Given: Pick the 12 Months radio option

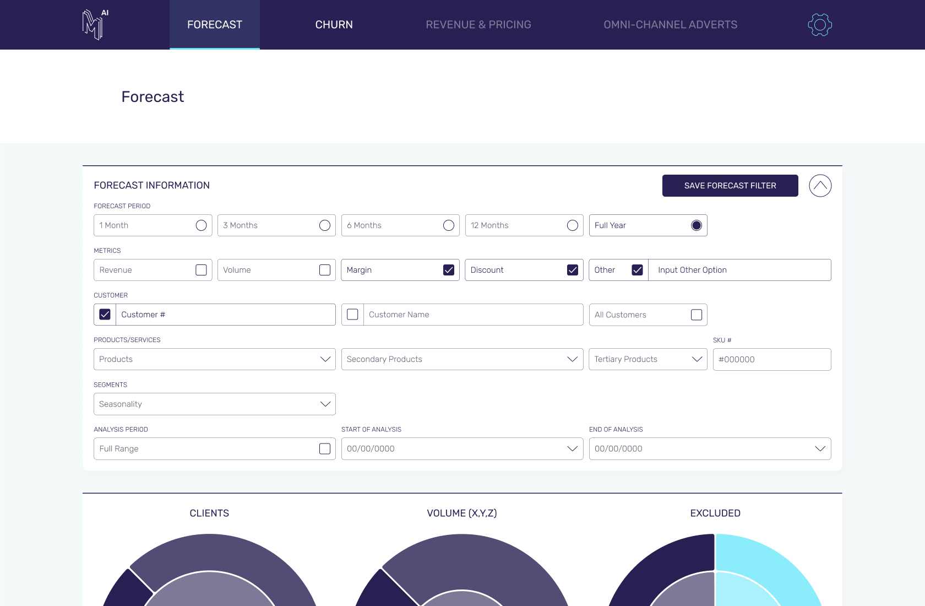Looking at the screenshot, I should [x=573, y=225].
